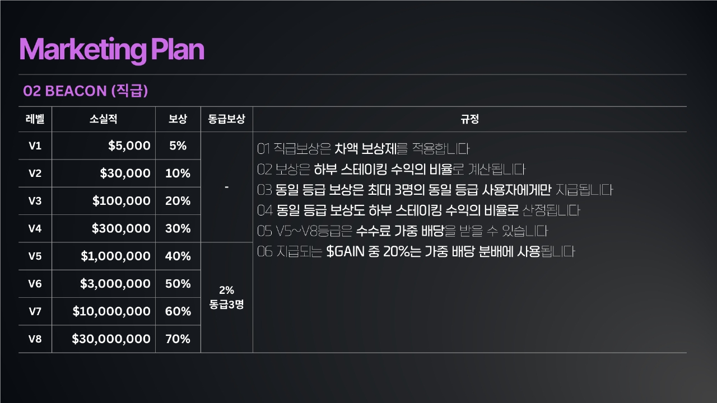Click the 규정 column header
The image size is (717, 403).
pos(469,119)
